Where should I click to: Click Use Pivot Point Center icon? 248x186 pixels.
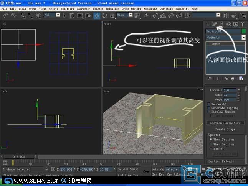(137, 15)
